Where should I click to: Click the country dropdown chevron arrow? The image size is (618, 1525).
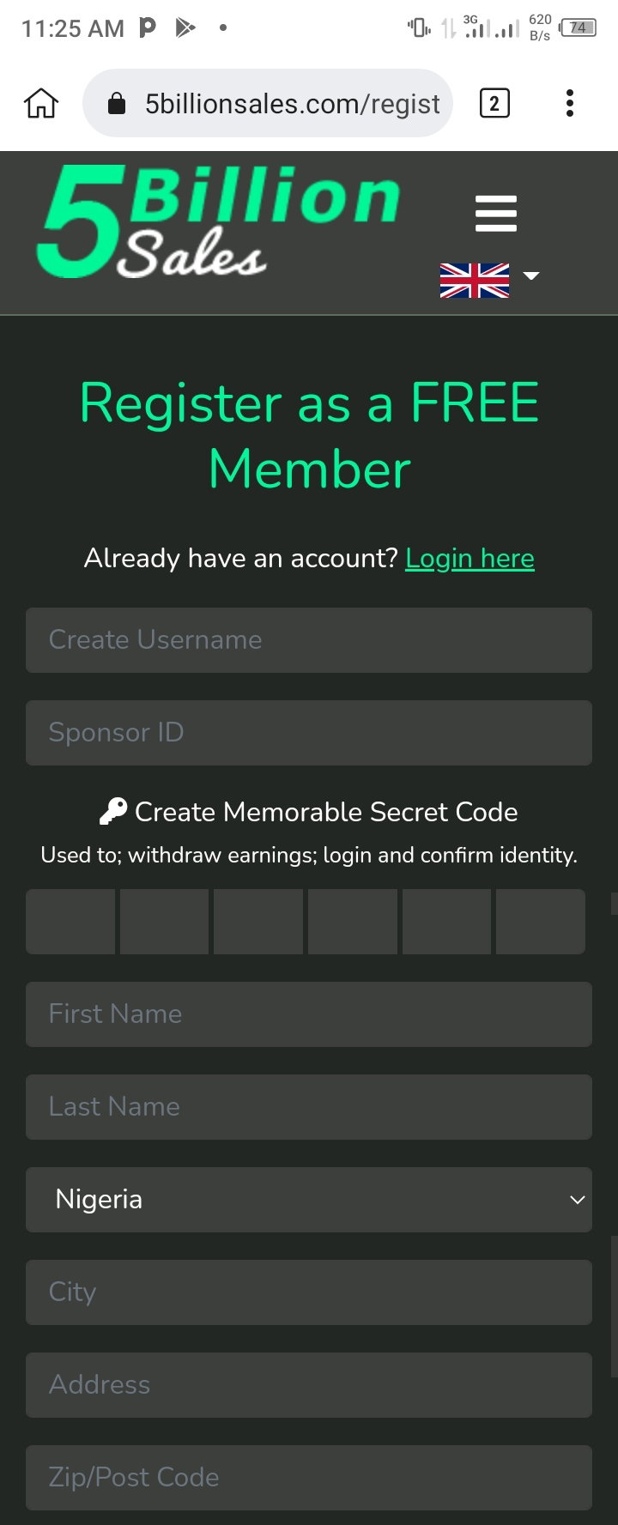click(578, 1200)
